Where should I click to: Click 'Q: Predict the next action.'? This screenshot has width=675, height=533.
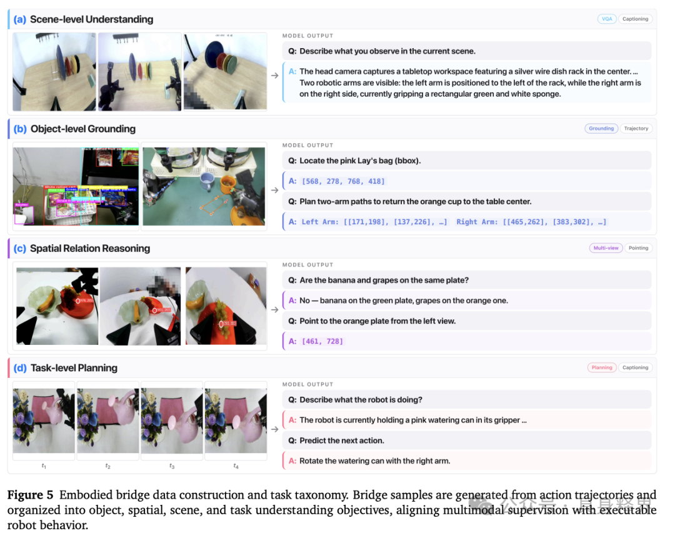(467, 441)
